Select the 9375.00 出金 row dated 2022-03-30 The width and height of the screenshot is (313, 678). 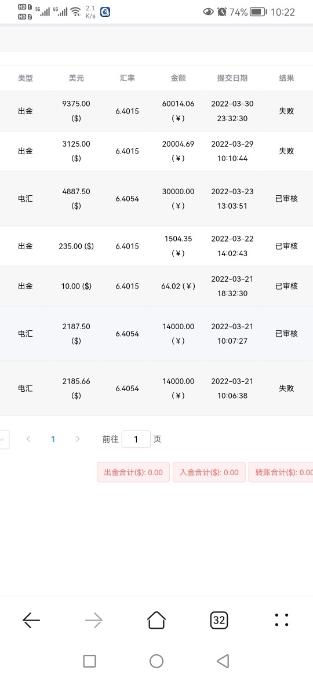[x=156, y=111]
